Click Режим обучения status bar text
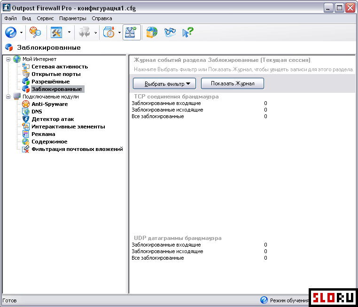 (289, 300)
